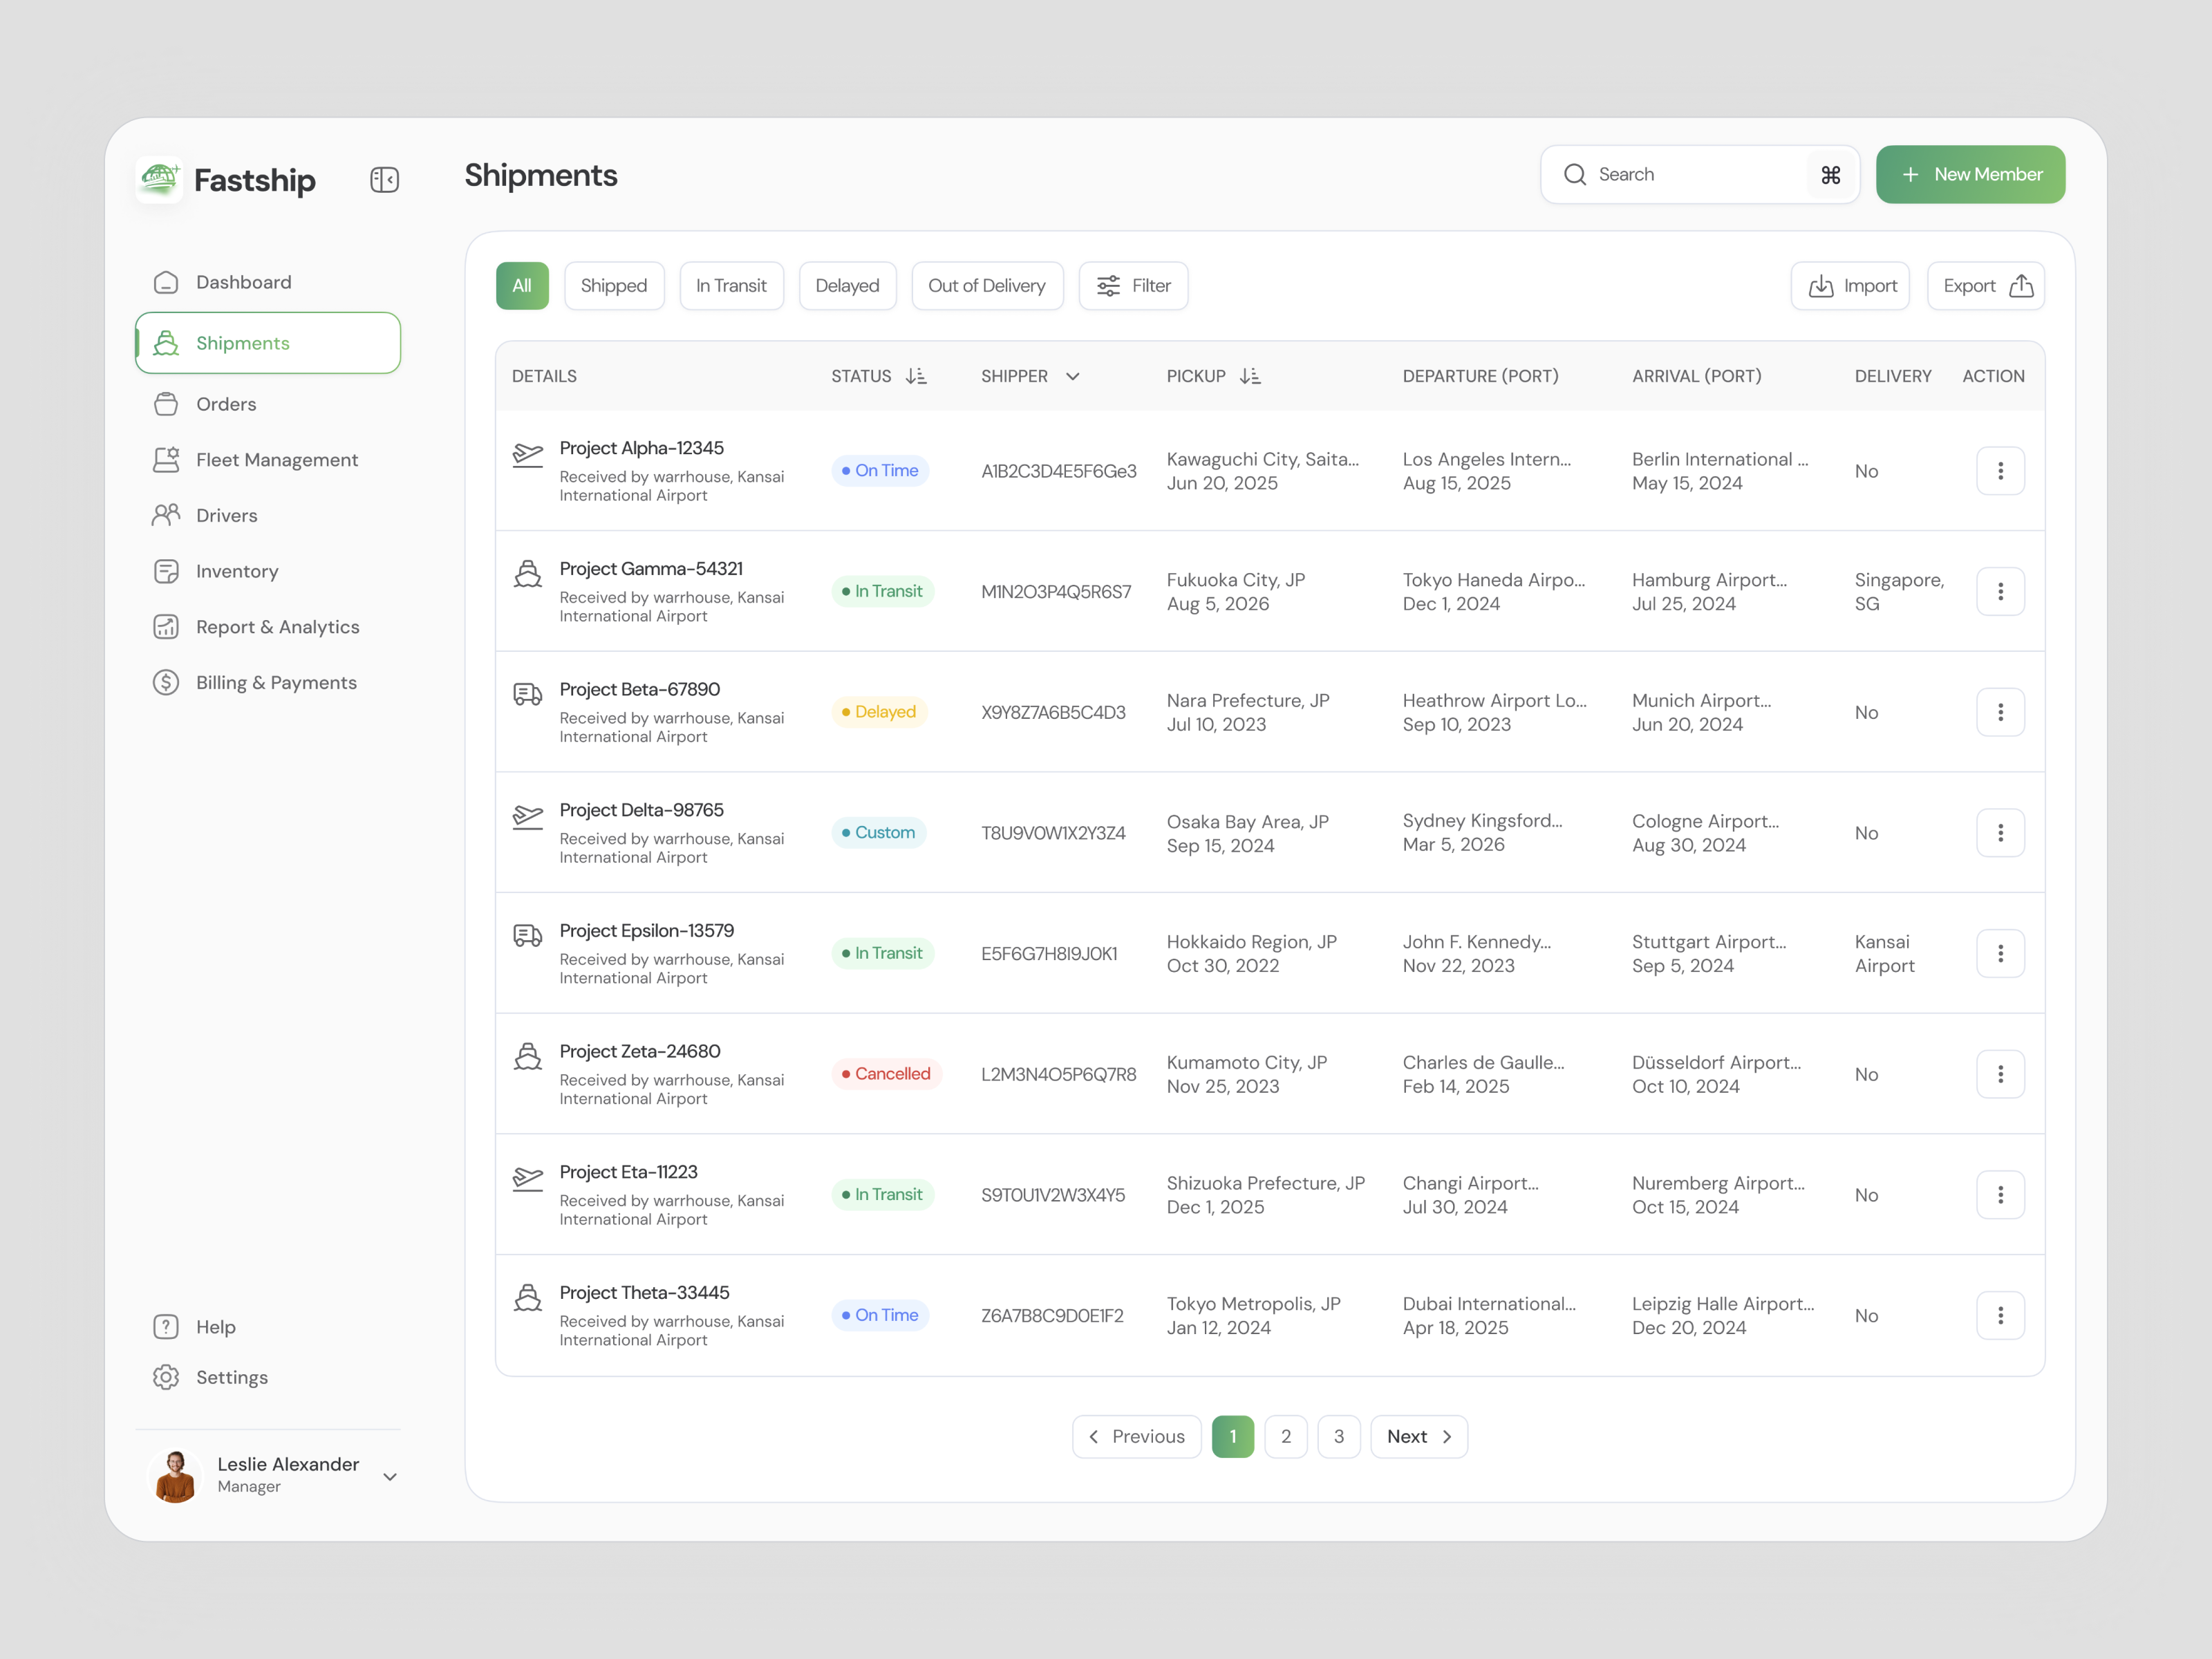Open the Filter options
The image size is (2212, 1659).
(1133, 286)
